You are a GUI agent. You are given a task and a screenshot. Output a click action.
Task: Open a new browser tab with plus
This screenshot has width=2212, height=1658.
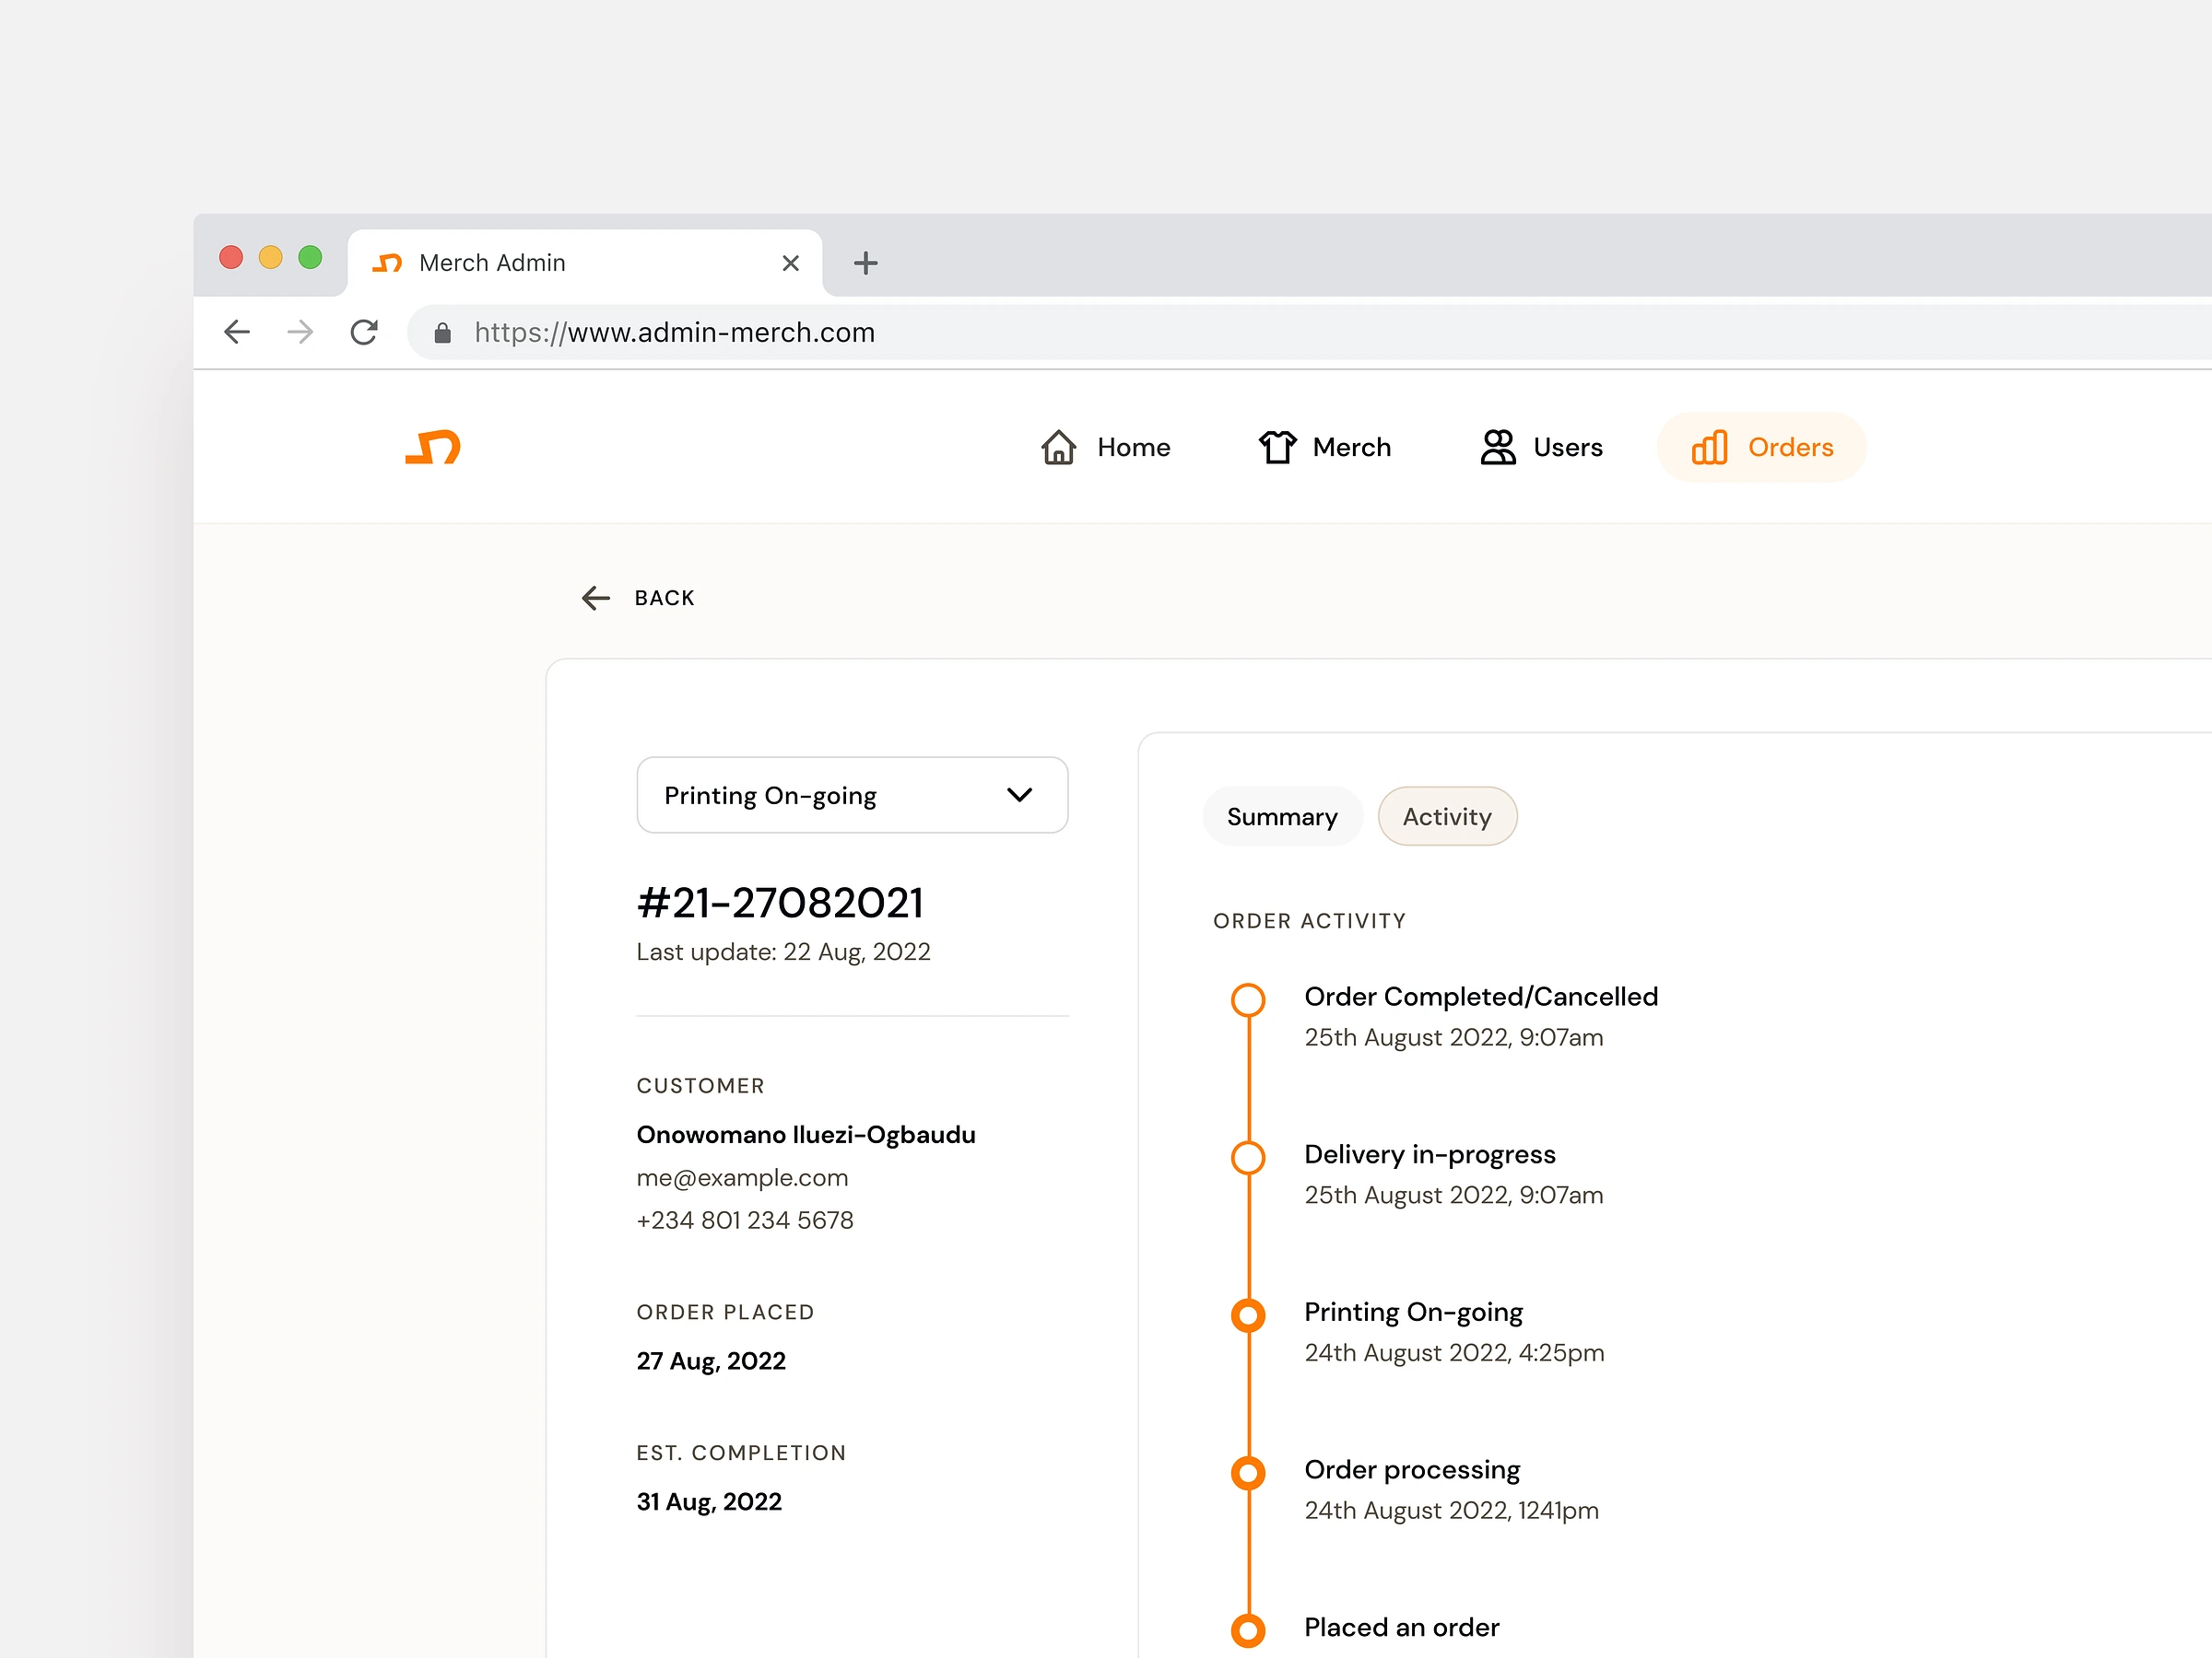(x=865, y=263)
